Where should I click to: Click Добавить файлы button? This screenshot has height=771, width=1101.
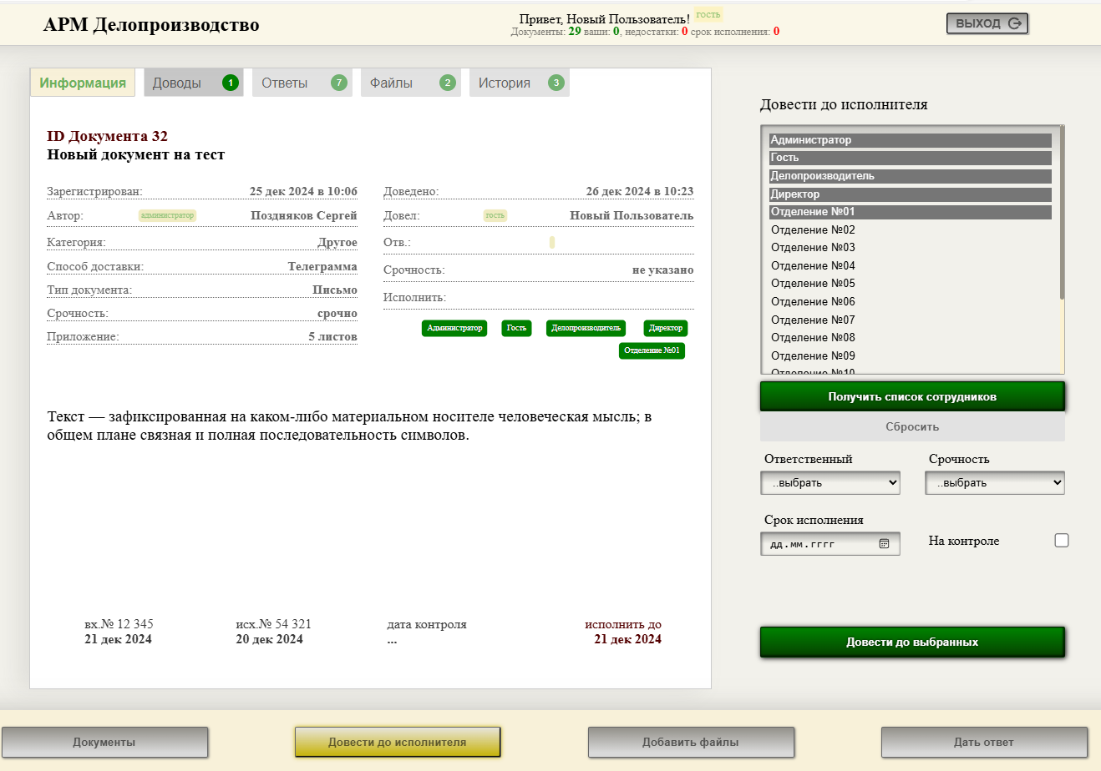coord(691,742)
